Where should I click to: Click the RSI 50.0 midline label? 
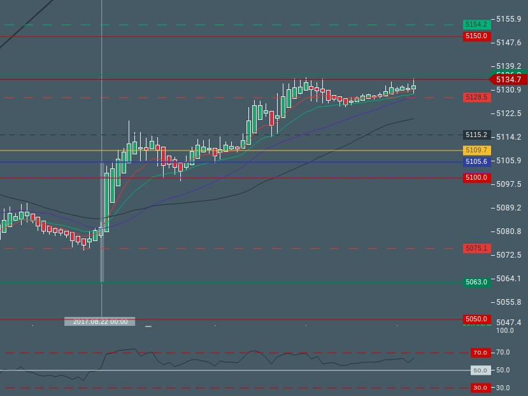[x=480, y=370]
